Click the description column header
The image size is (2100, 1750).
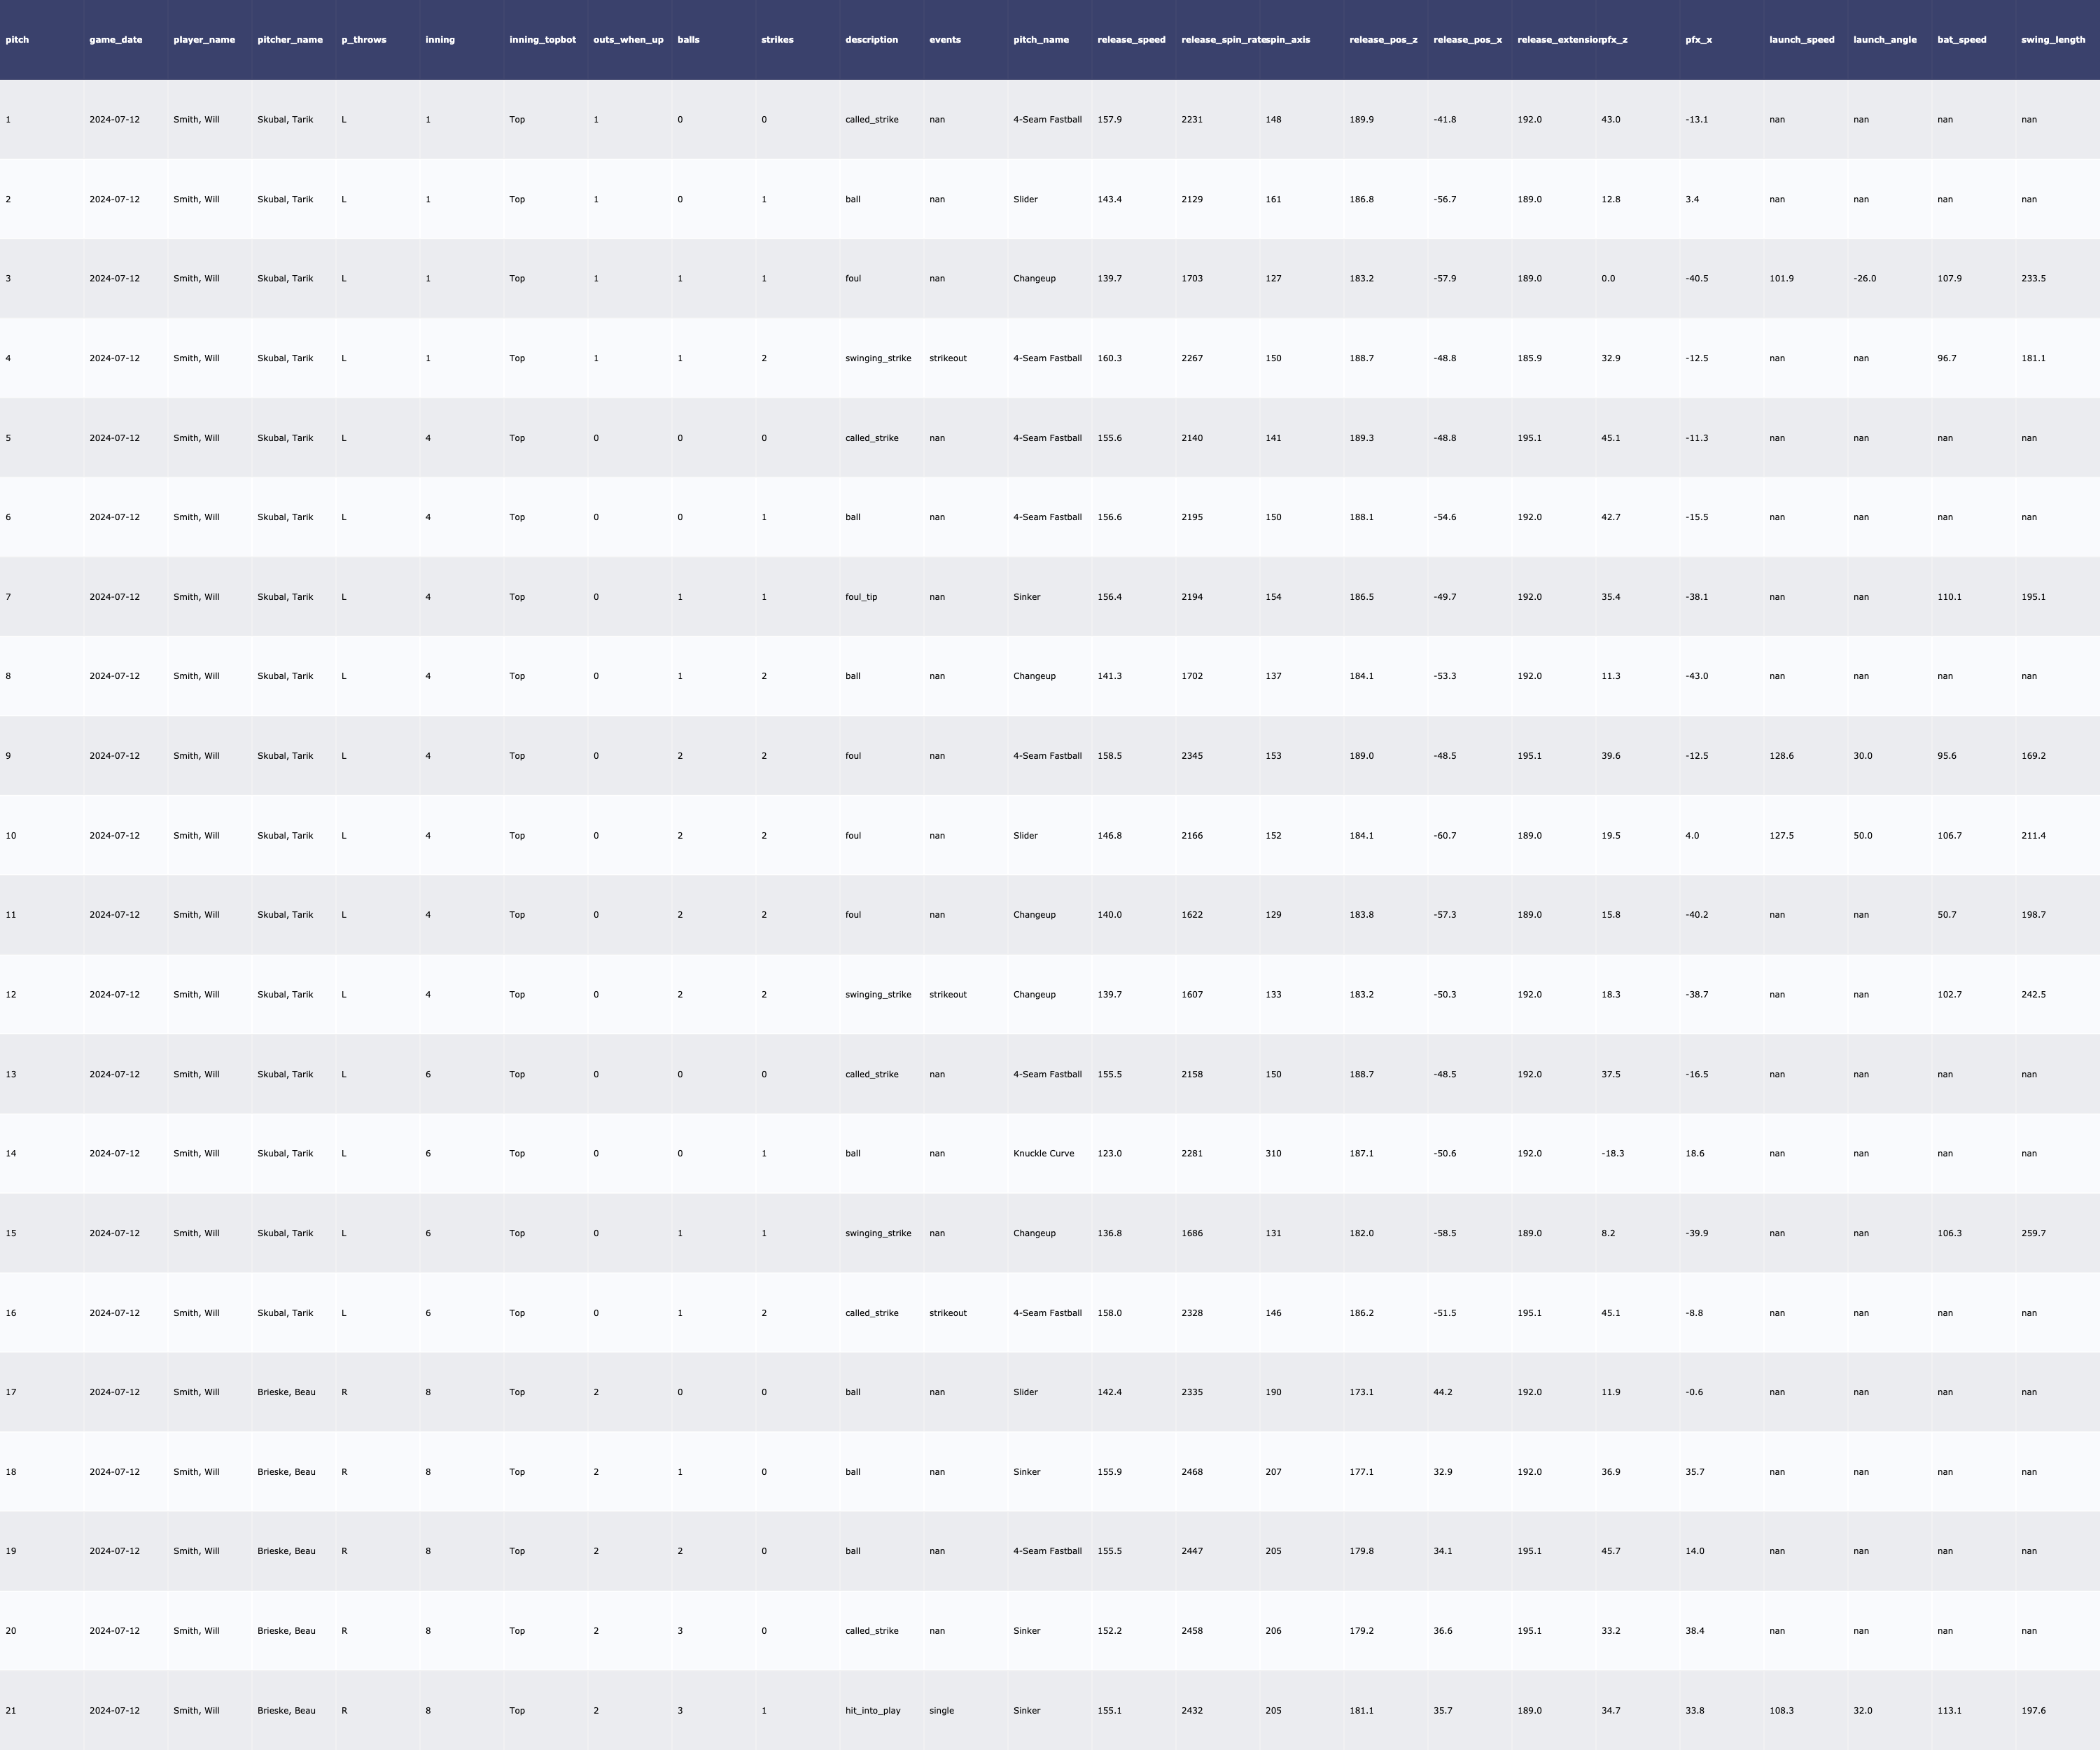tap(871, 40)
